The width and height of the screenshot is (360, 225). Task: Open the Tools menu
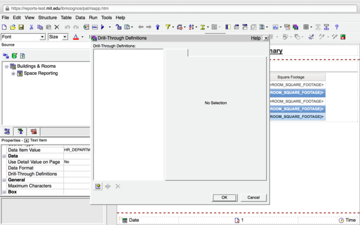click(x=106, y=17)
